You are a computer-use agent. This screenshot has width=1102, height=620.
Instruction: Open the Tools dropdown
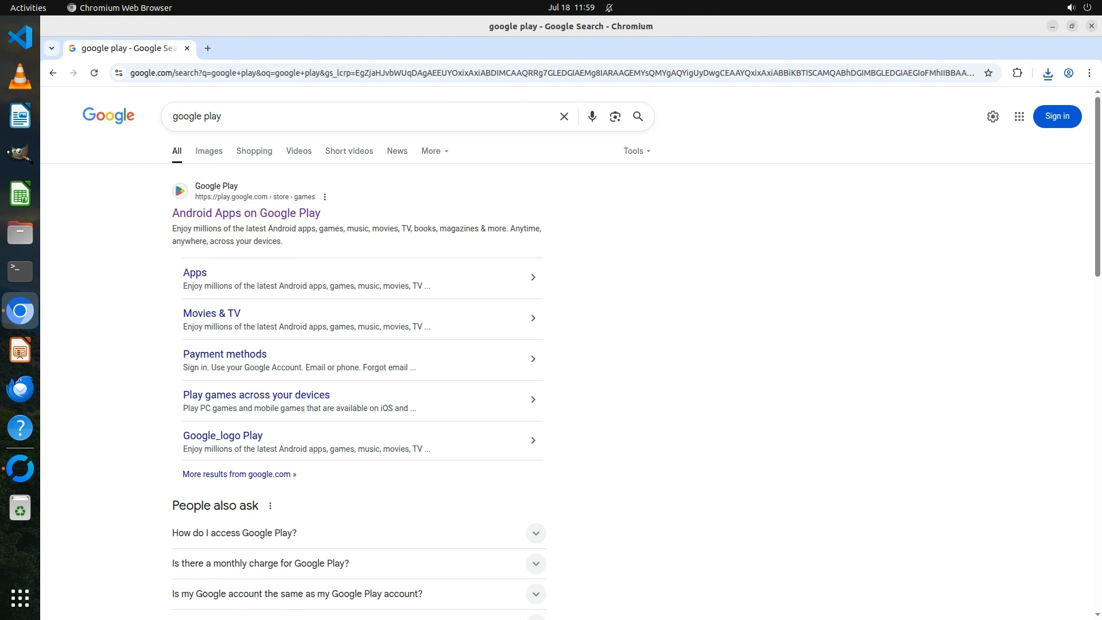coord(637,151)
